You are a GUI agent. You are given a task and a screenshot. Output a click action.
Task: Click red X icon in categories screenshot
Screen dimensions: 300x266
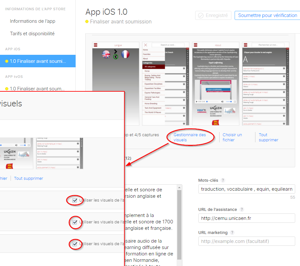146,45
